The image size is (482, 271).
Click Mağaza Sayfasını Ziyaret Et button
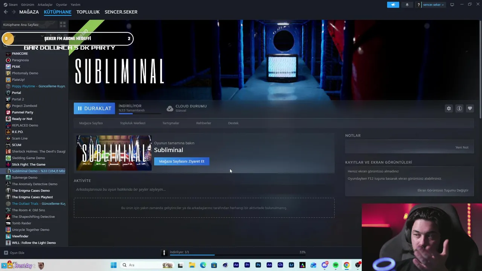(182, 161)
